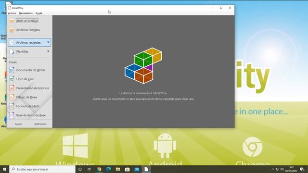
Task: Select the Plantillas button
Action: coord(29,51)
